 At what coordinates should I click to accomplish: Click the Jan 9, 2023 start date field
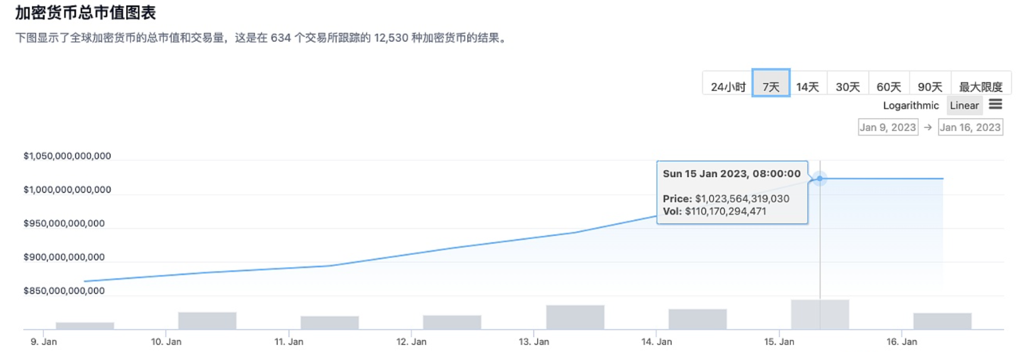[887, 127]
